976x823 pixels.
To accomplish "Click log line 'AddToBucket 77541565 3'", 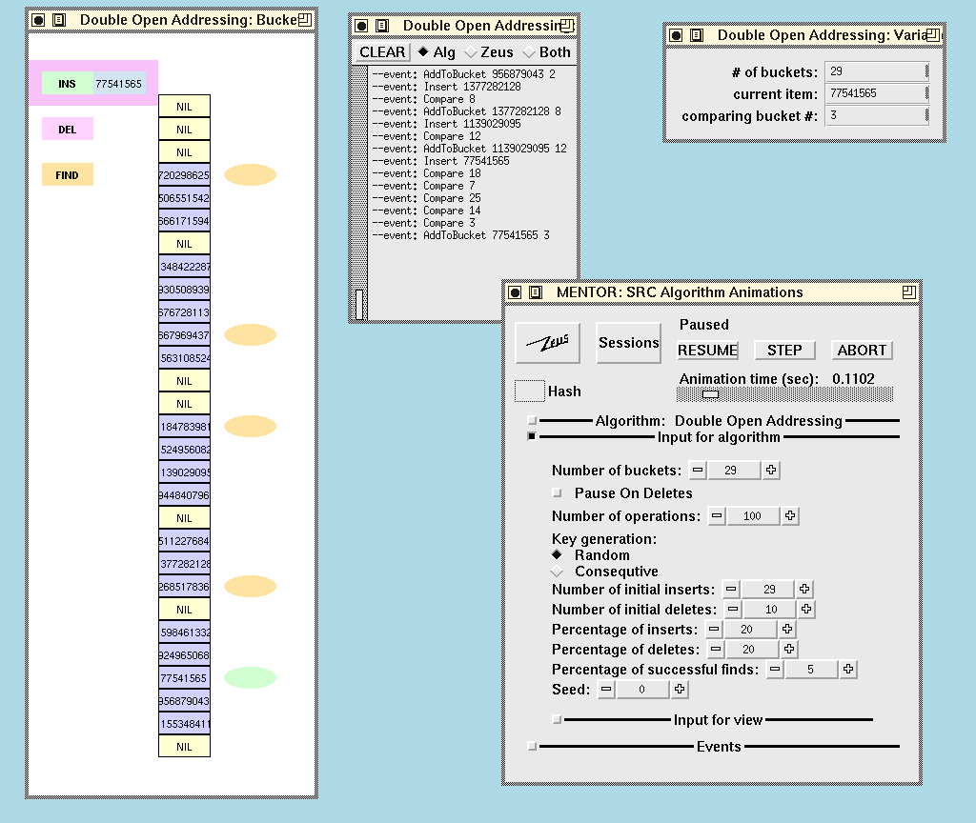I will pos(461,235).
